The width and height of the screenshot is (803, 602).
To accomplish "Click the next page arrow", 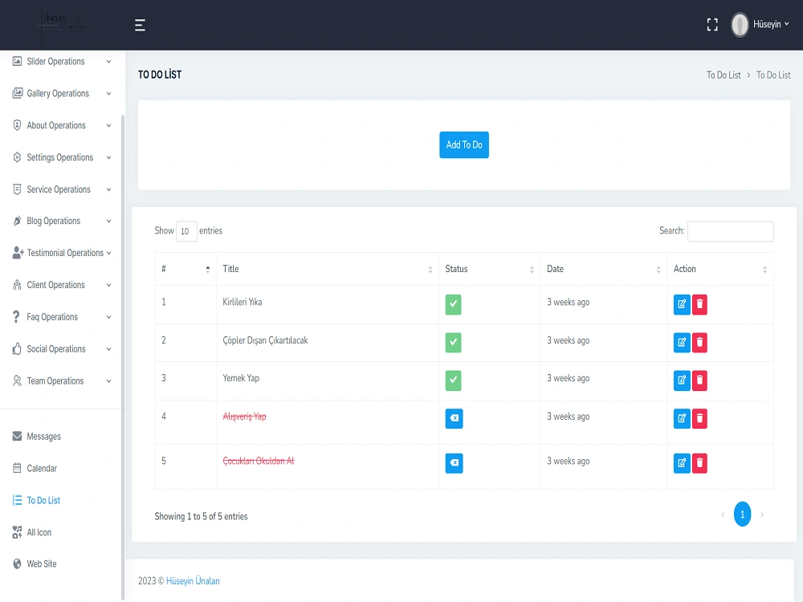I will [762, 515].
